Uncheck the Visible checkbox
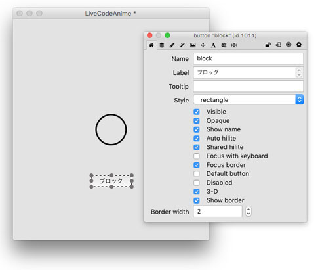Image resolution: width=318 pixels, height=270 pixels. pyautogui.click(x=197, y=112)
